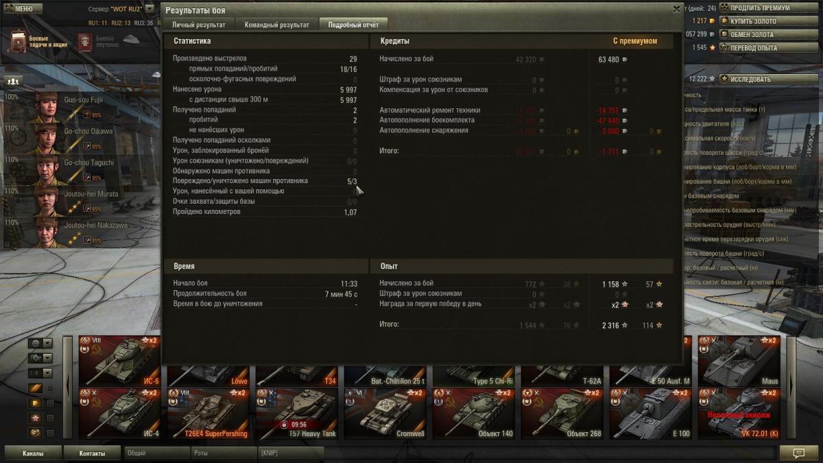
Task: Open the [KNIP] chat tab
Action: click(289, 453)
